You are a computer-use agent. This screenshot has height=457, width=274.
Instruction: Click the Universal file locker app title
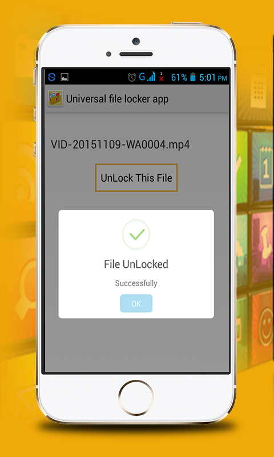(x=118, y=99)
